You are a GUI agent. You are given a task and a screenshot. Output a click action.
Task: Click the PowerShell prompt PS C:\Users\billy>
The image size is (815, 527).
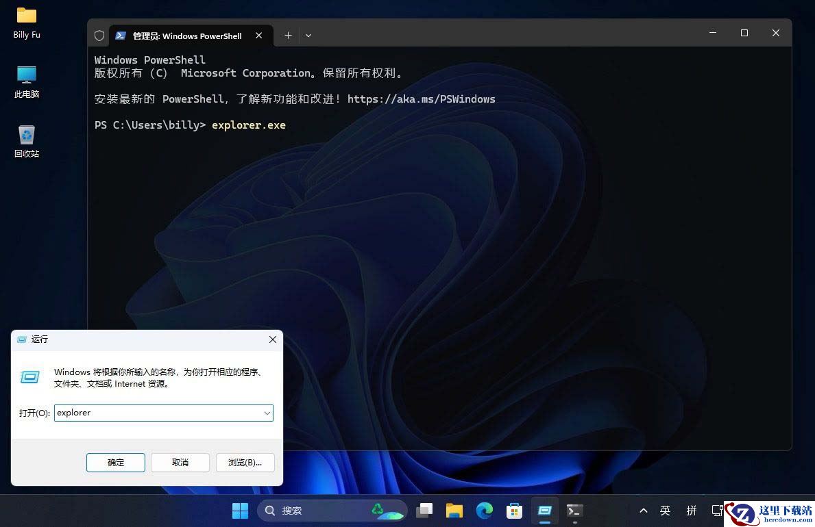pyautogui.click(x=149, y=125)
